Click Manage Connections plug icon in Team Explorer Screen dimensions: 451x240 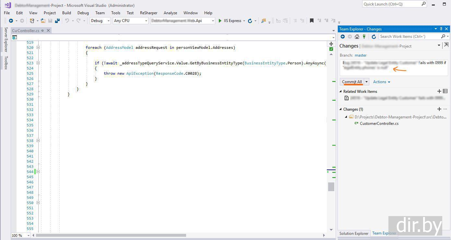tap(364, 37)
